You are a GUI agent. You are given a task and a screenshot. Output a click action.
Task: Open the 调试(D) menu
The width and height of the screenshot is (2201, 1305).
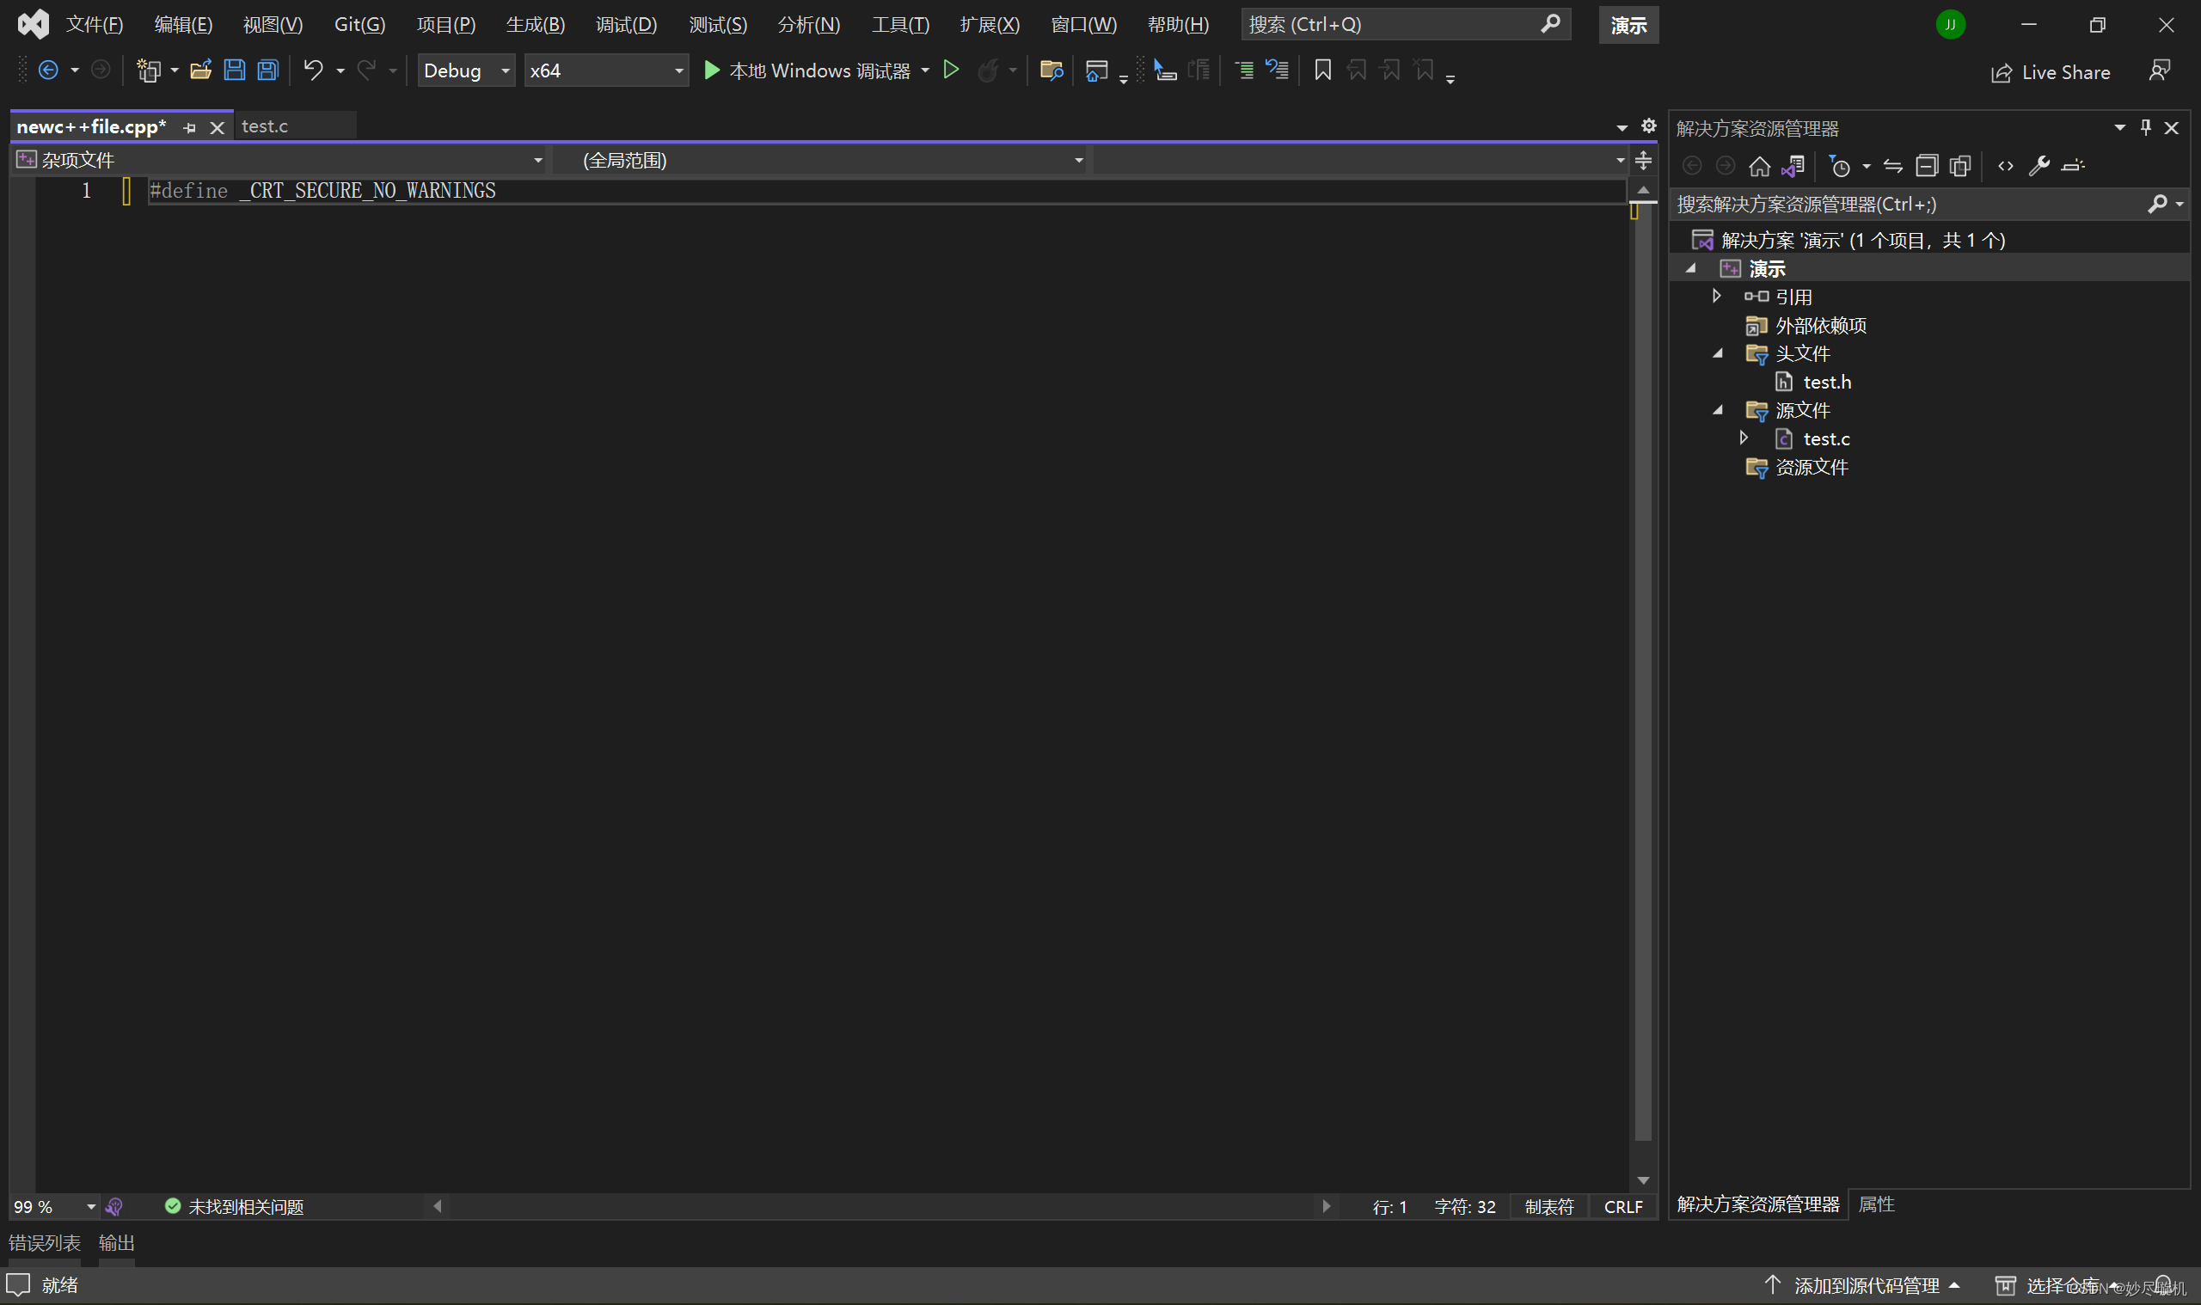[x=626, y=24]
